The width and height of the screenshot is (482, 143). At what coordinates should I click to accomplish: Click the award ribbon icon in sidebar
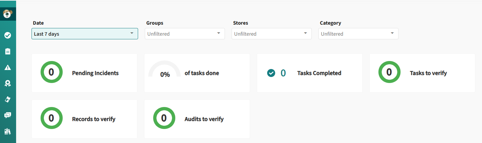[x=8, y=83]
